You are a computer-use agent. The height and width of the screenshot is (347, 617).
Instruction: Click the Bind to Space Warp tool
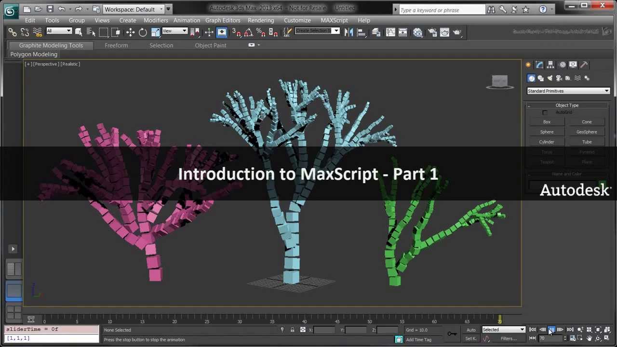point(37,32)
